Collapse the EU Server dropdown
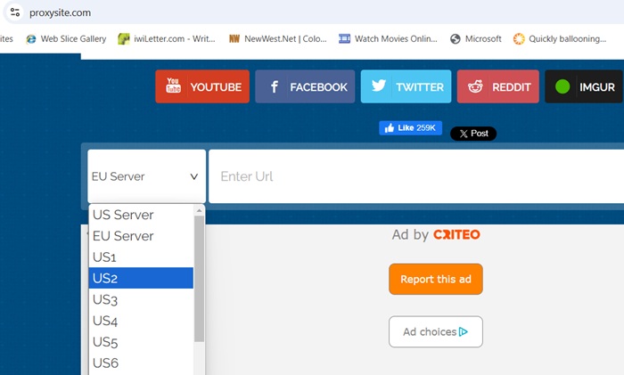624x375 pixels. click(146, 176)
